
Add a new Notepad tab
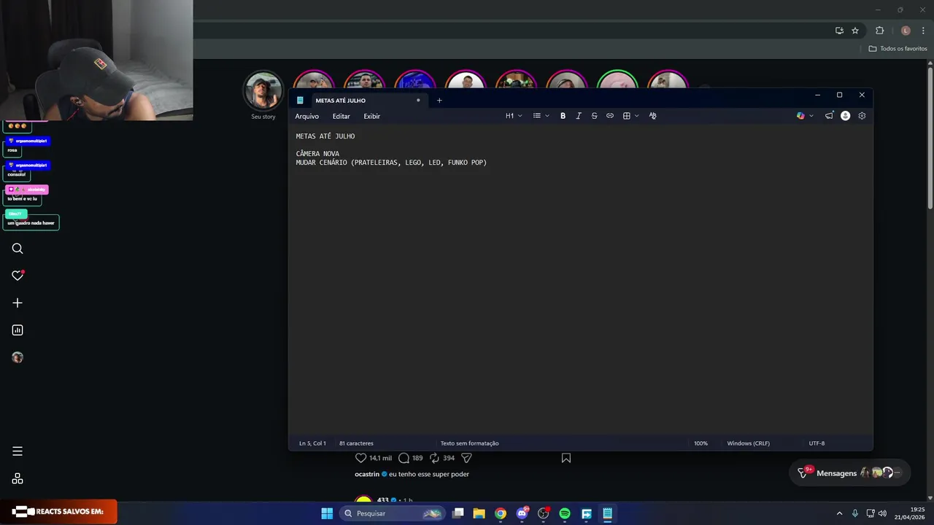coord(439,101)
